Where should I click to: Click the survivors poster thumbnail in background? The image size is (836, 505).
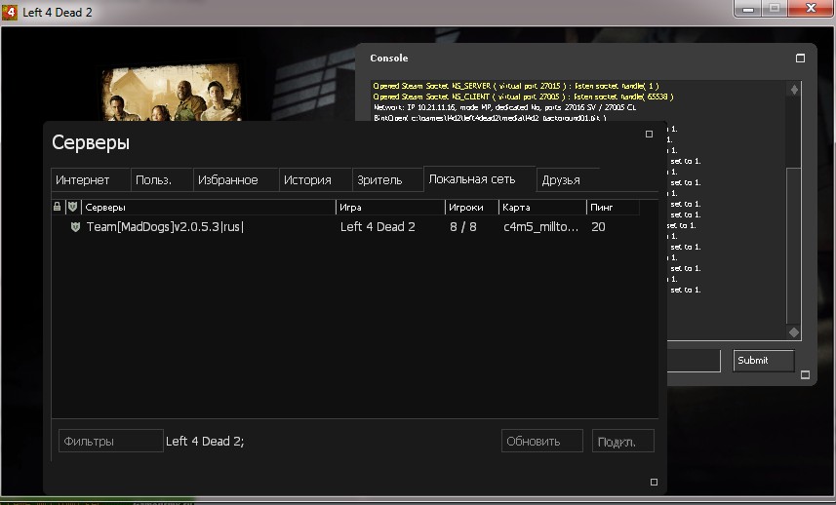click(x=172, y=93)
